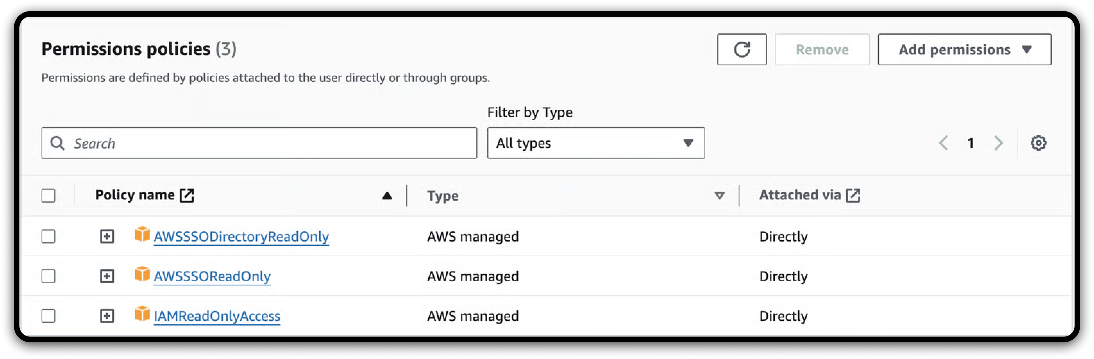
Task: Open the table preferences gear icon
Action: 1038,143
